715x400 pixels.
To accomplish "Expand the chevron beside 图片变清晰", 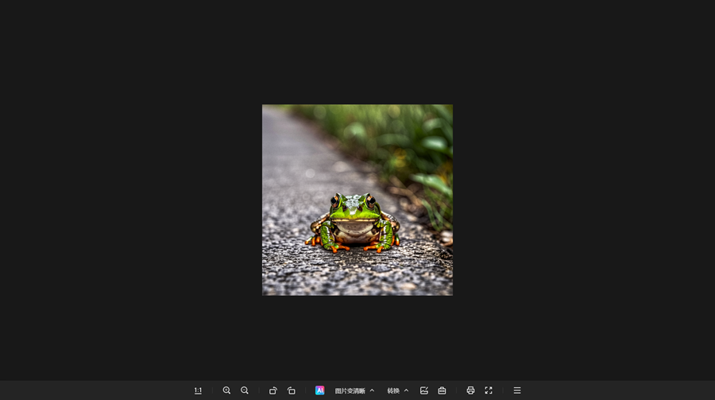I will 372,390.
